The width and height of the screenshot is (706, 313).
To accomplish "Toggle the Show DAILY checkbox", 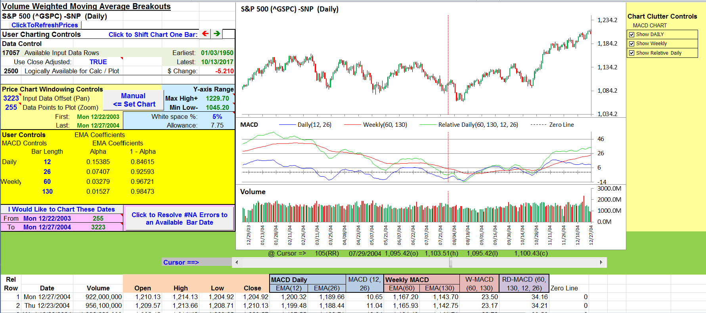I will coord(632,34).
